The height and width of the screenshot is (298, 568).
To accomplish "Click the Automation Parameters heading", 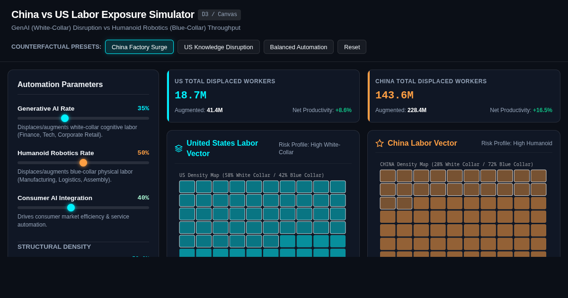I will point(60,85).
